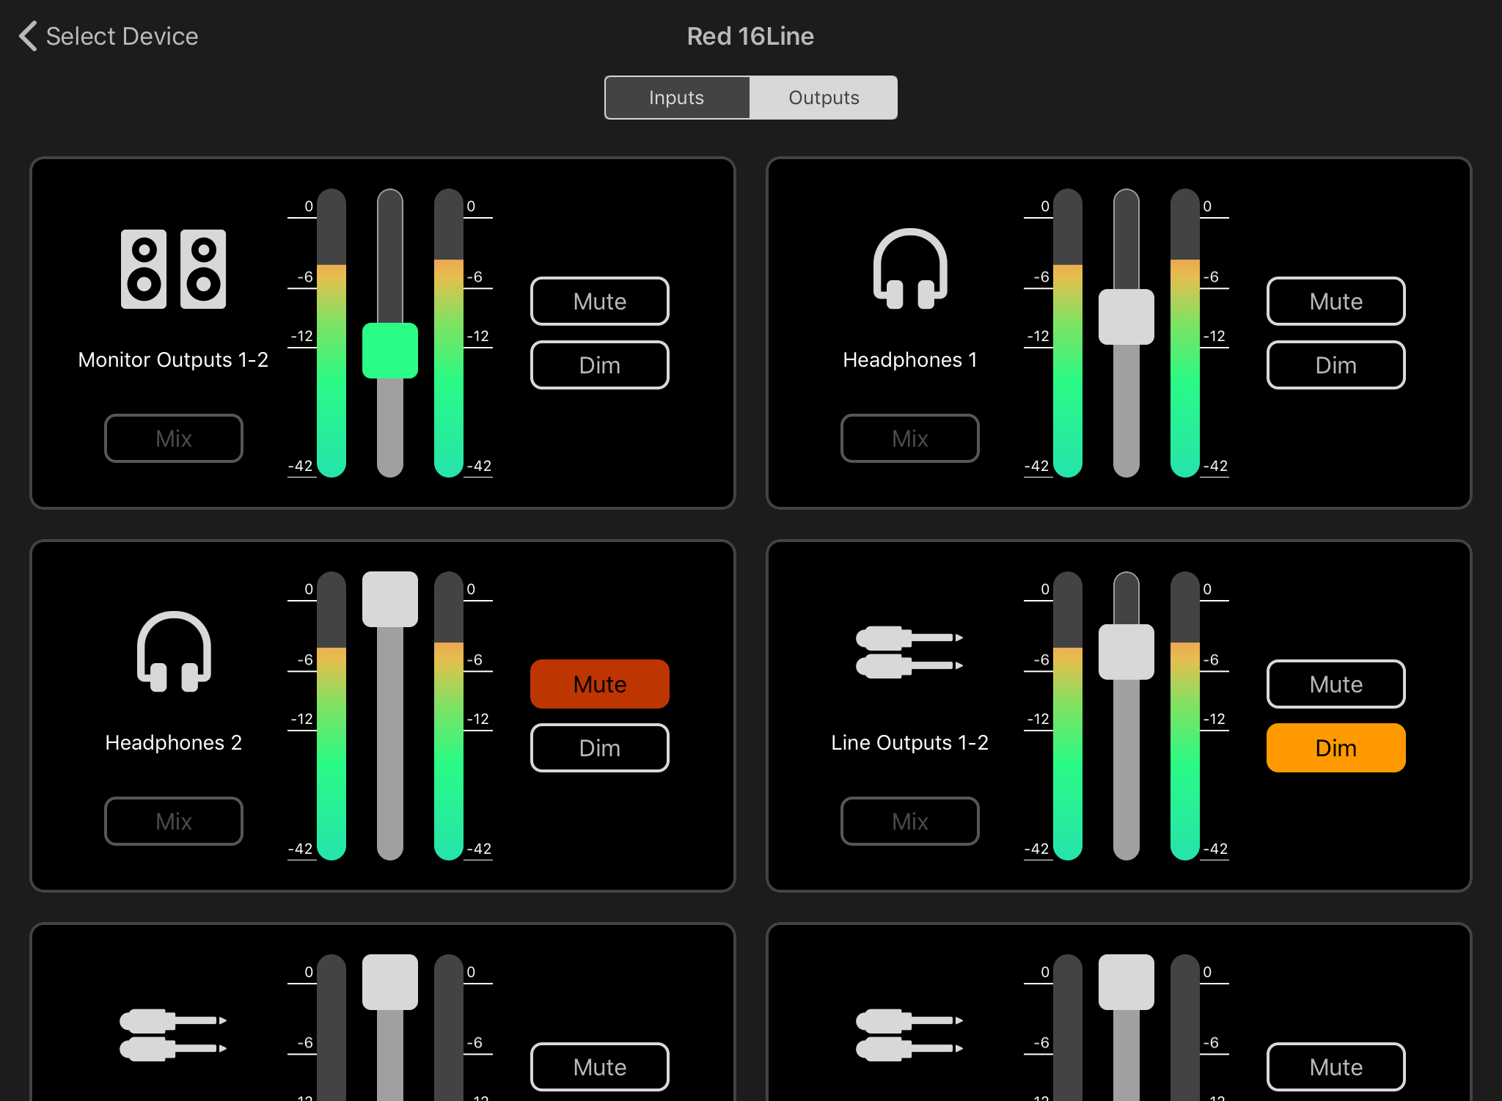
Task: Click the Headphones 1 icon
Action: [x=910, y=268]
